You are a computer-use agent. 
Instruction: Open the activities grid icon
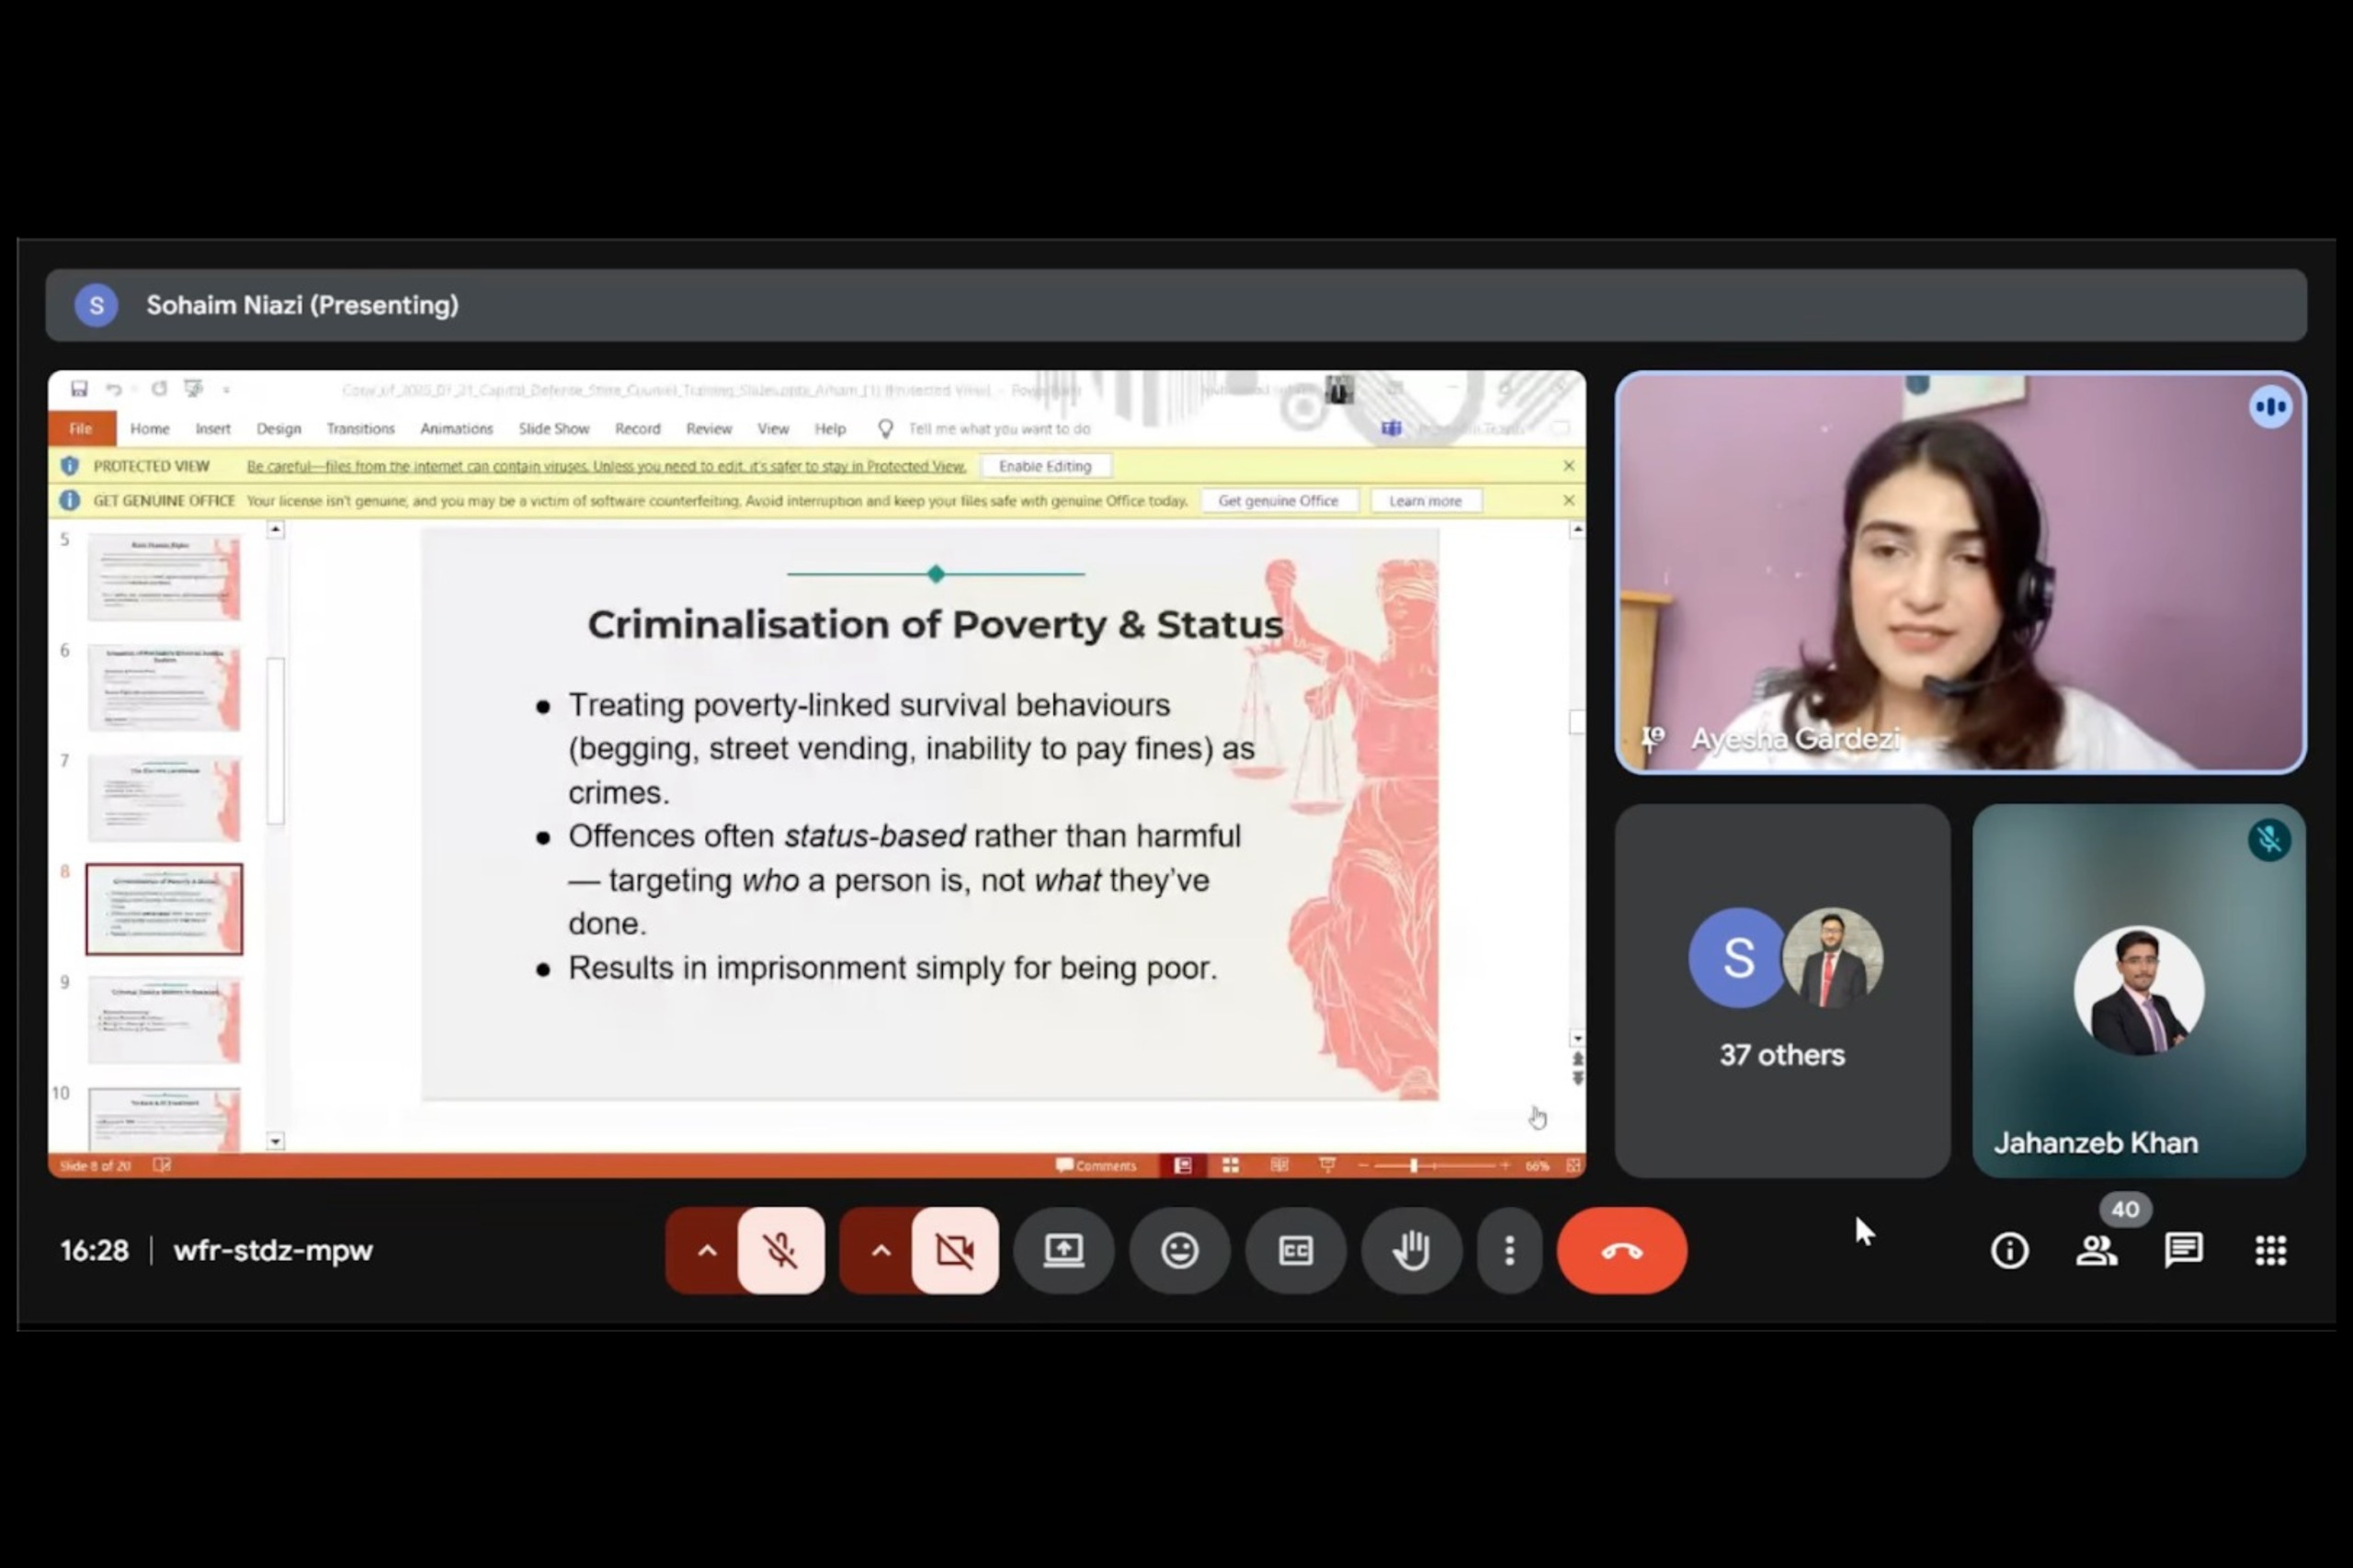[2270, 1250]
